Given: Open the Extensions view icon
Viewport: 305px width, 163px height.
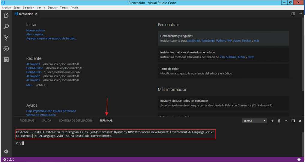Looking at the screenshot, I should click(x=6, y=60).
